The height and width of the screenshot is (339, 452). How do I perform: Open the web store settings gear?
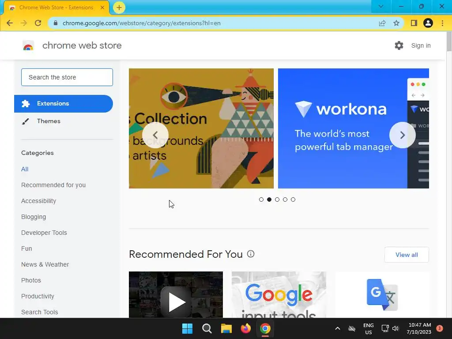coord(399,45)
